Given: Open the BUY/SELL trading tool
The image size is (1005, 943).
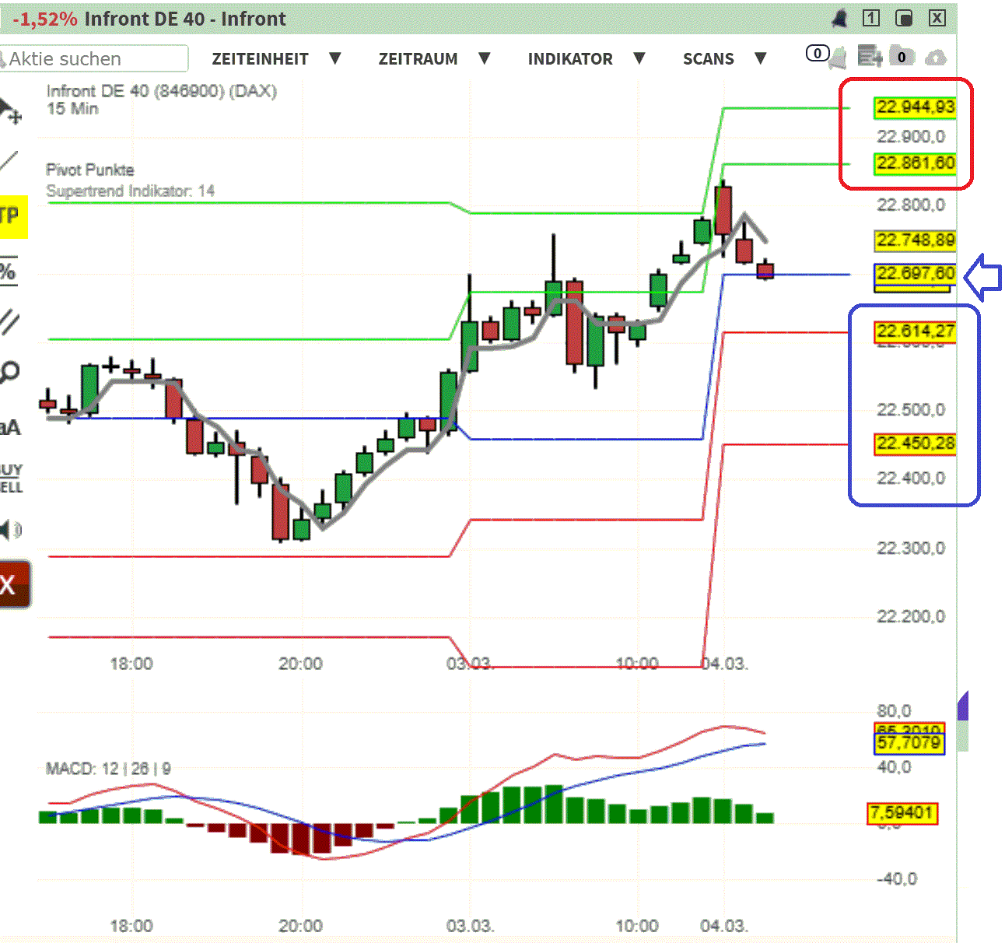Looking at the screenshot, I should pyautogui.click(x=9, y=476).
